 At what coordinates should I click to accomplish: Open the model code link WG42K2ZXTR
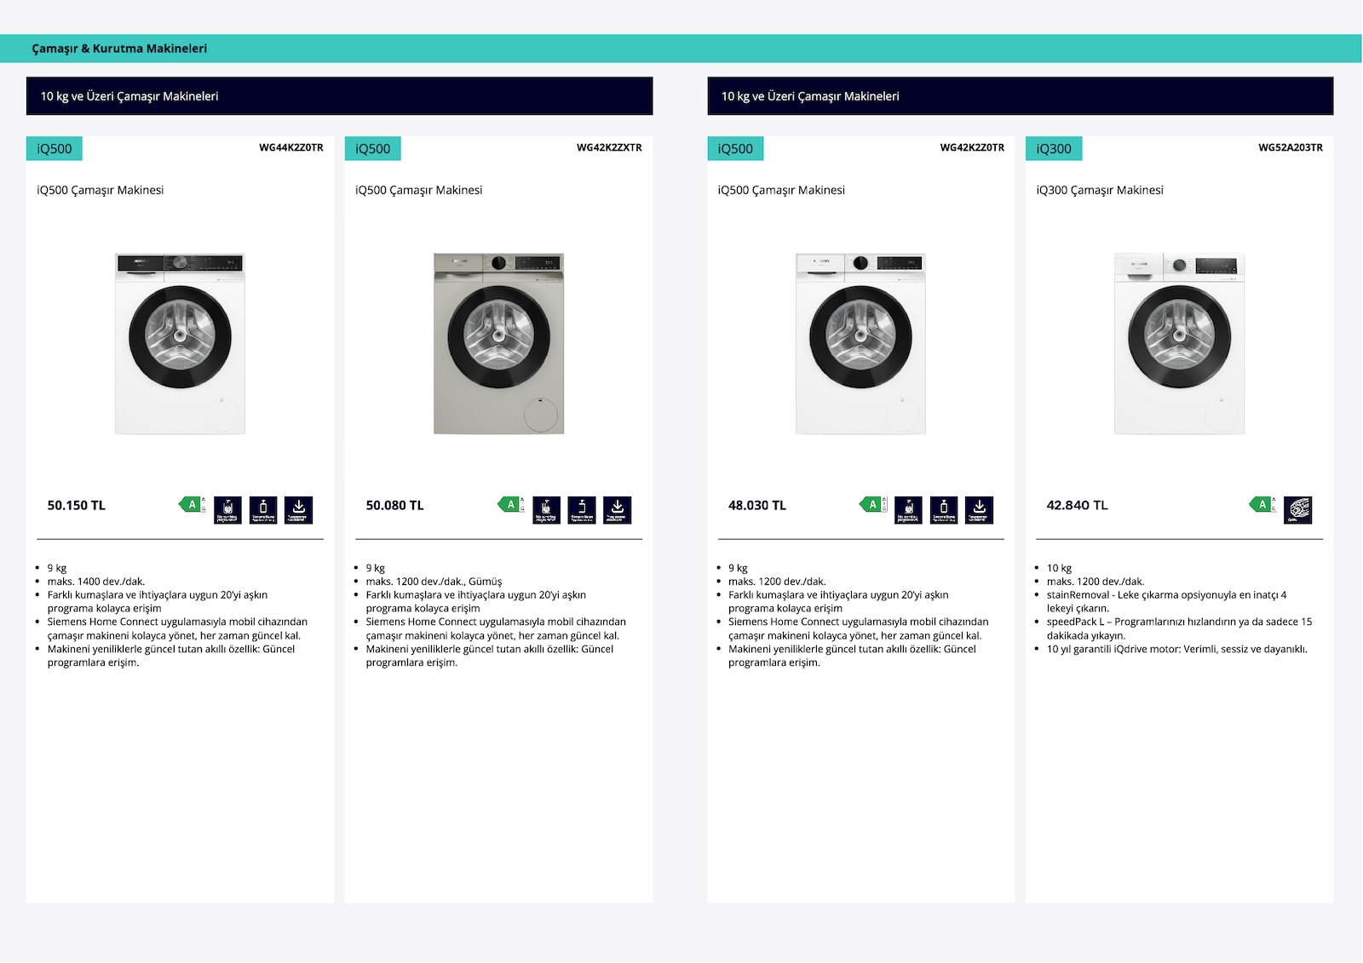point(609,147)
